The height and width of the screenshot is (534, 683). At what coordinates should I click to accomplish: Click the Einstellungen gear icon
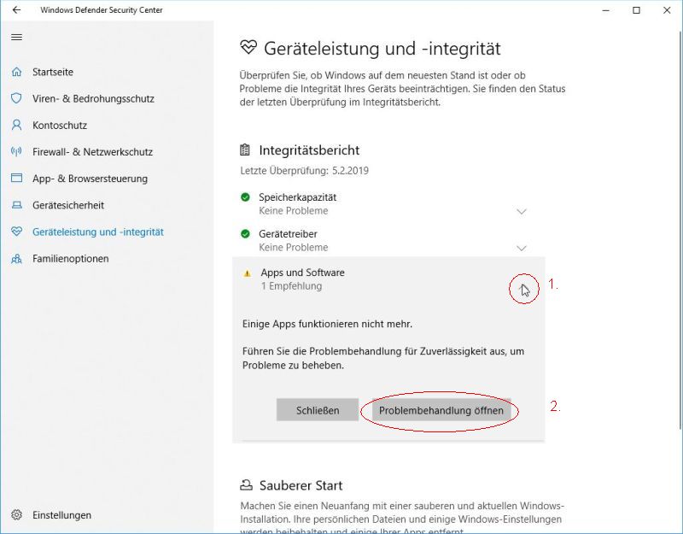[16, 515]
